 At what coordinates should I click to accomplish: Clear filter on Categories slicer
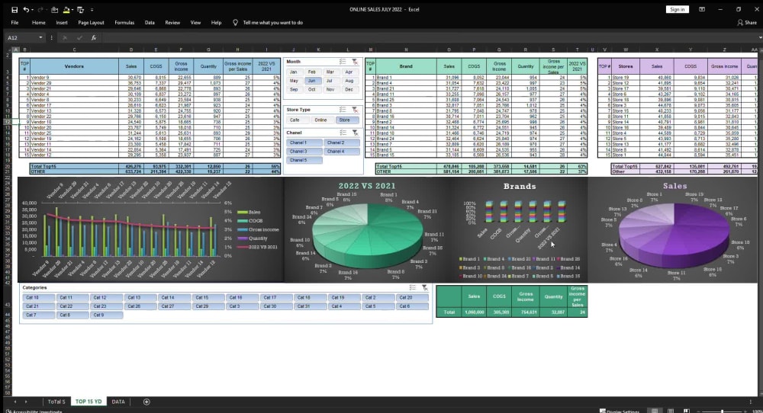click(425, 287)
